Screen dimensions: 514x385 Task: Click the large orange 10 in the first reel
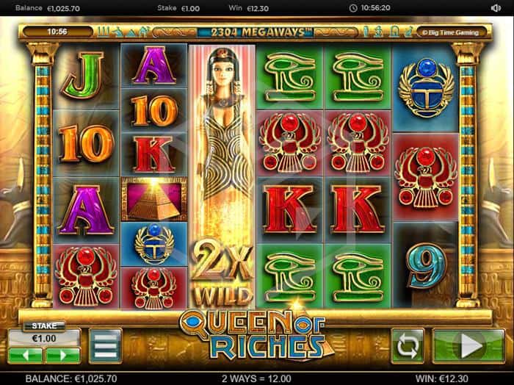[x=86, y=143]
